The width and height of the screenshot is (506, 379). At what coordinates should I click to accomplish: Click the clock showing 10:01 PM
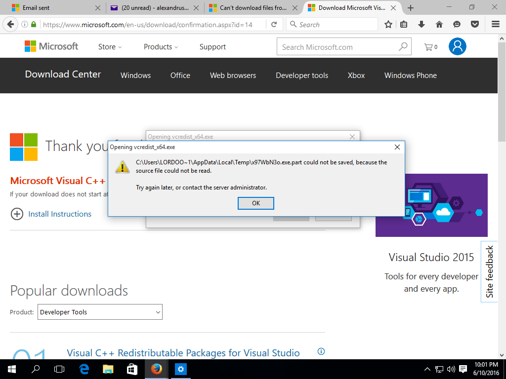(486, 365)
